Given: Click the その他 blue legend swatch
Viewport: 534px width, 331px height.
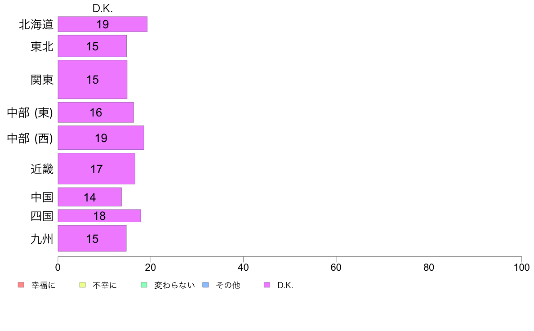Looking at the screenshot, I should (205, 285).
